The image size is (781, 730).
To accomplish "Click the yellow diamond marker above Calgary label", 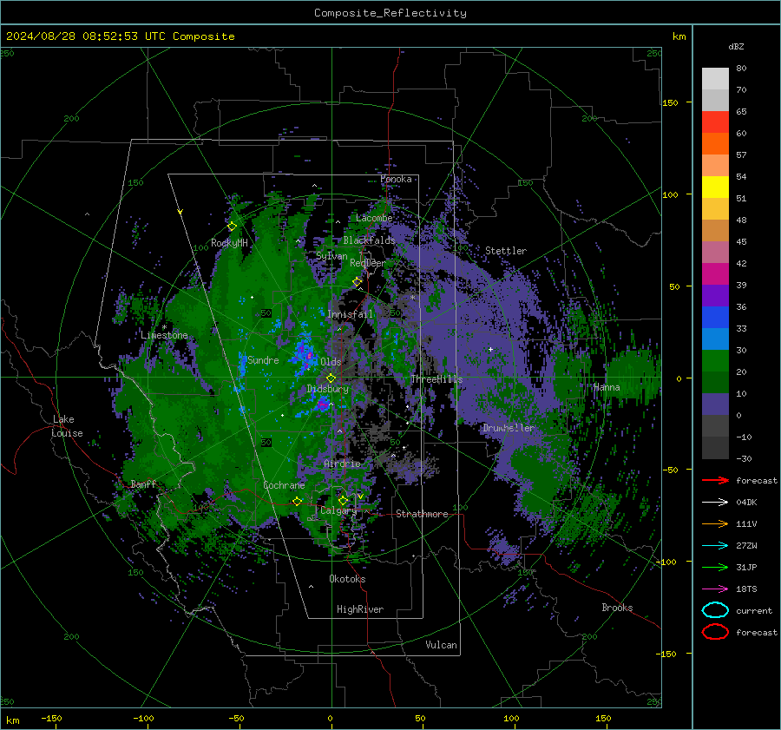I will tap(343, 500).
